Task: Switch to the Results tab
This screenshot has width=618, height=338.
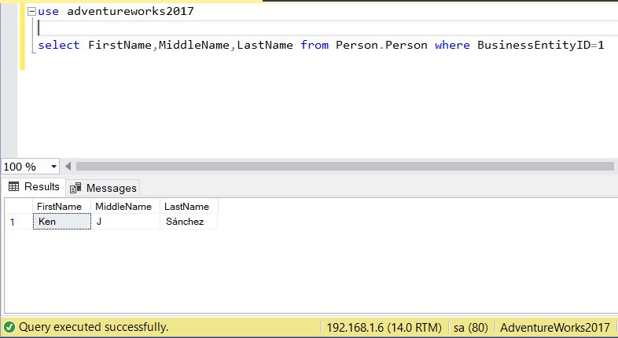Action: (34, 187)
